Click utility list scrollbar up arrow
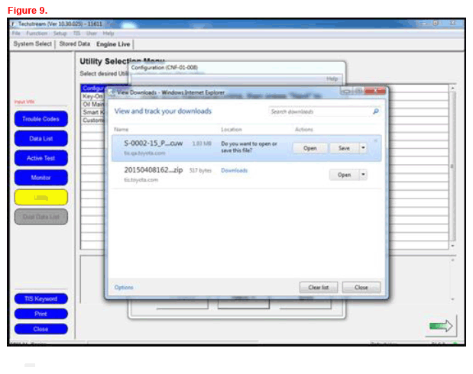 [452, 88]
